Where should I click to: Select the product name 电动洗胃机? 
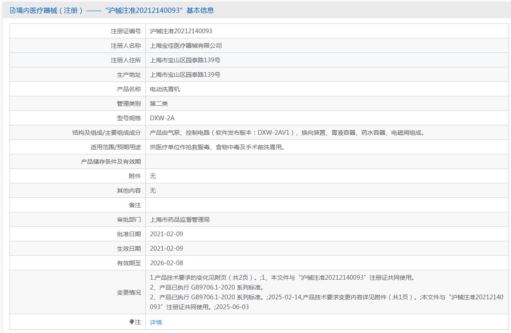tap(165, 89)
